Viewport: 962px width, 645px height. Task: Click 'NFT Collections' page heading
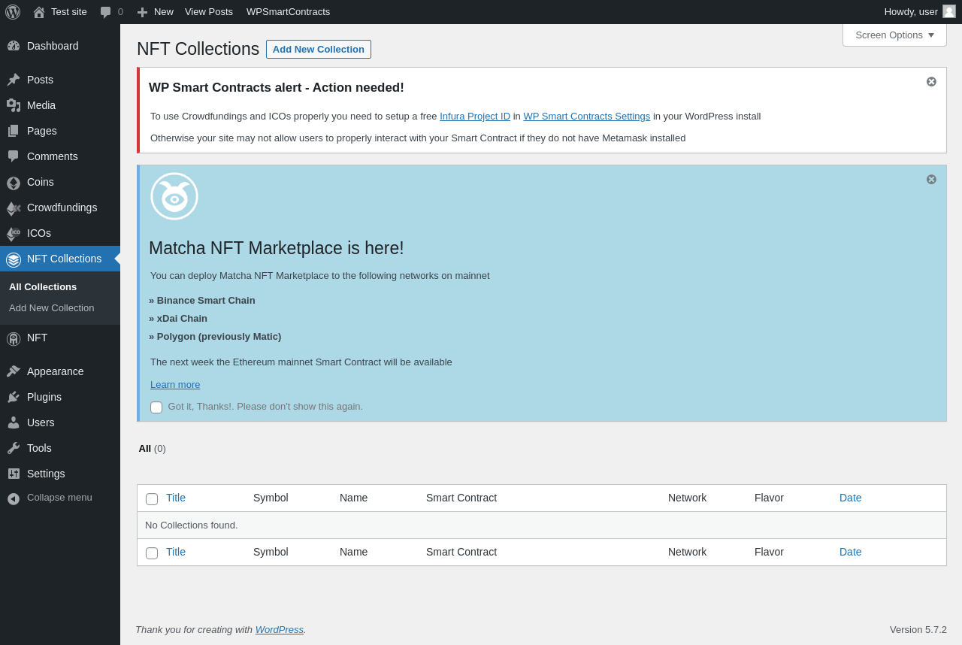198,49
